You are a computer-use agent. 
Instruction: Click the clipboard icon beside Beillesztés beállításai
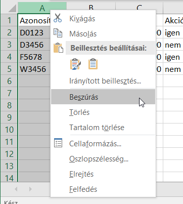pyautogui.click(x=58, y=48)
